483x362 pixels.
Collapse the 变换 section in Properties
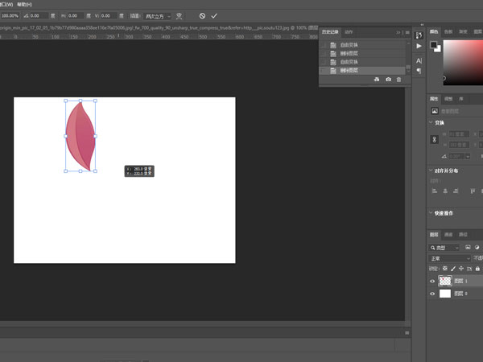[x=431, y=122]
